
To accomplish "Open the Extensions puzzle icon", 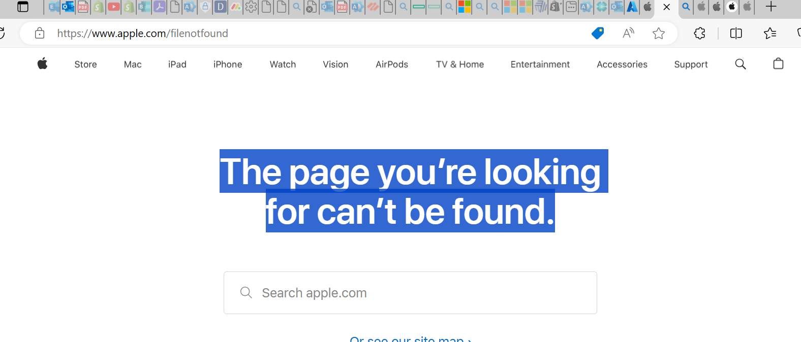I will 700,33.
